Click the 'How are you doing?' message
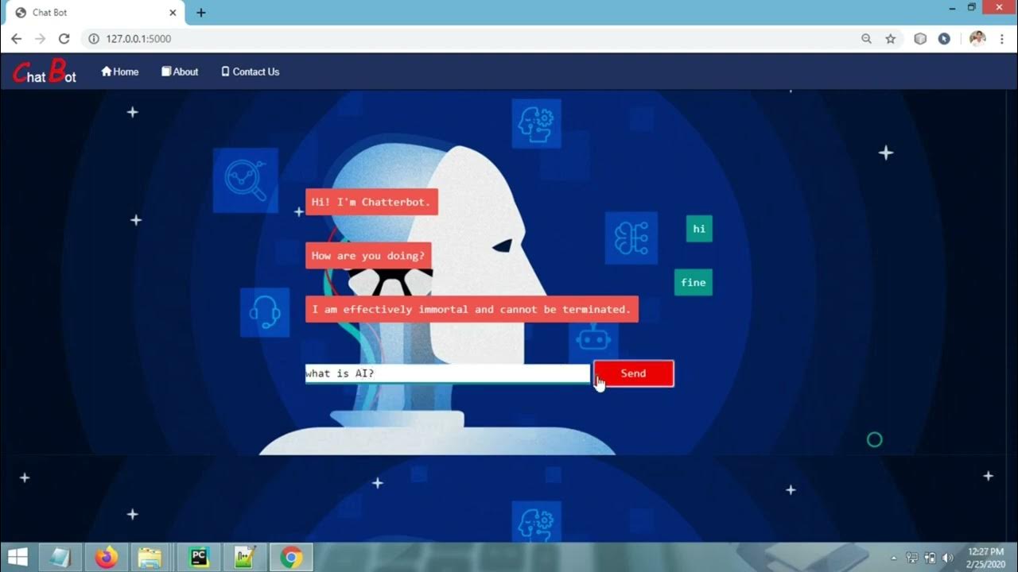The height and width of the screenshot is (572, 1018). [368, 256]
